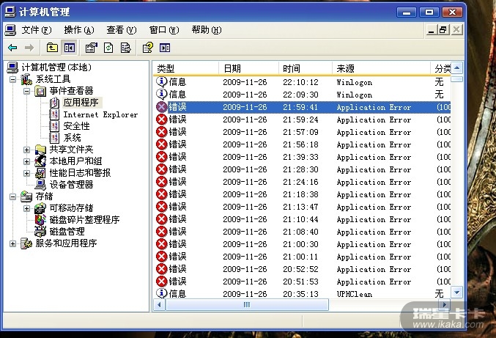Click the Refresh toolbar icon
This screenshot has width=496, height=338.
click(x=108, y=48)
